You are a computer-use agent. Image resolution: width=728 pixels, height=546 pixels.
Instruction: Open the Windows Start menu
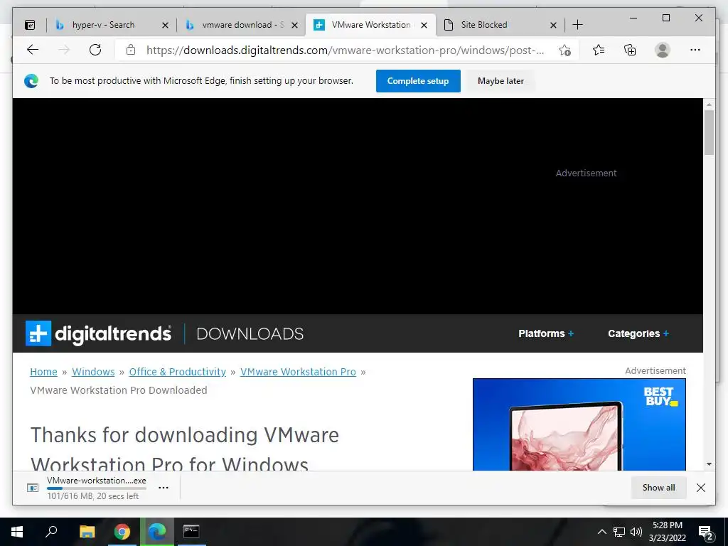[17, 532]
